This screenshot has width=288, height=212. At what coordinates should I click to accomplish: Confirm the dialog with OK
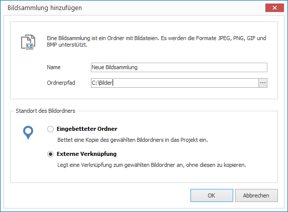212,195
